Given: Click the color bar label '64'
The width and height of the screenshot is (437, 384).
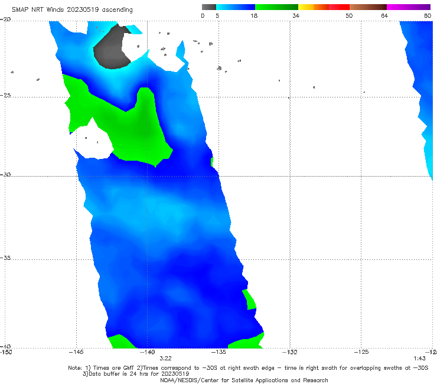Looking at the screenshot, I should 384,15.
